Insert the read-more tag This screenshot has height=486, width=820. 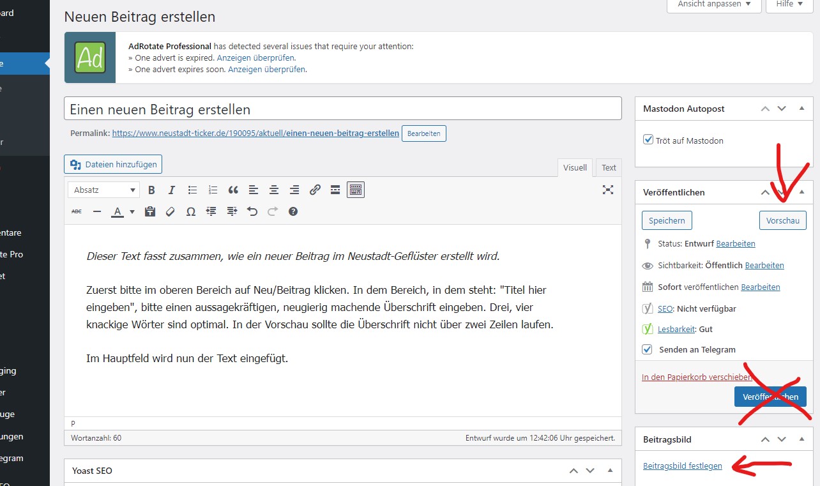pyautogui.click(x=335, y=190)
